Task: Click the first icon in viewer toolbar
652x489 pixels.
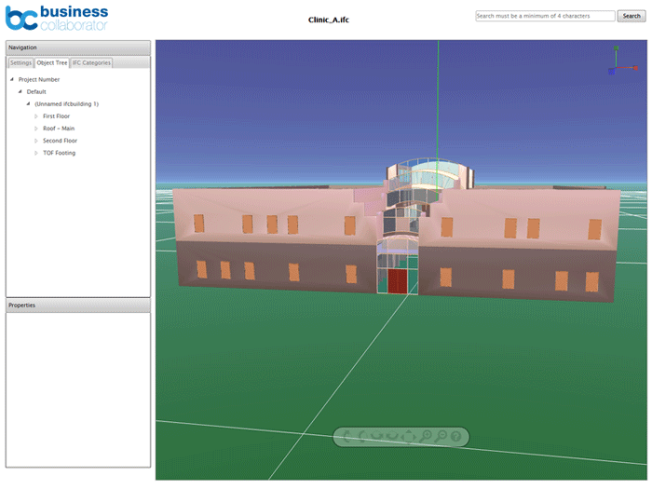Action: click(346, 436)
